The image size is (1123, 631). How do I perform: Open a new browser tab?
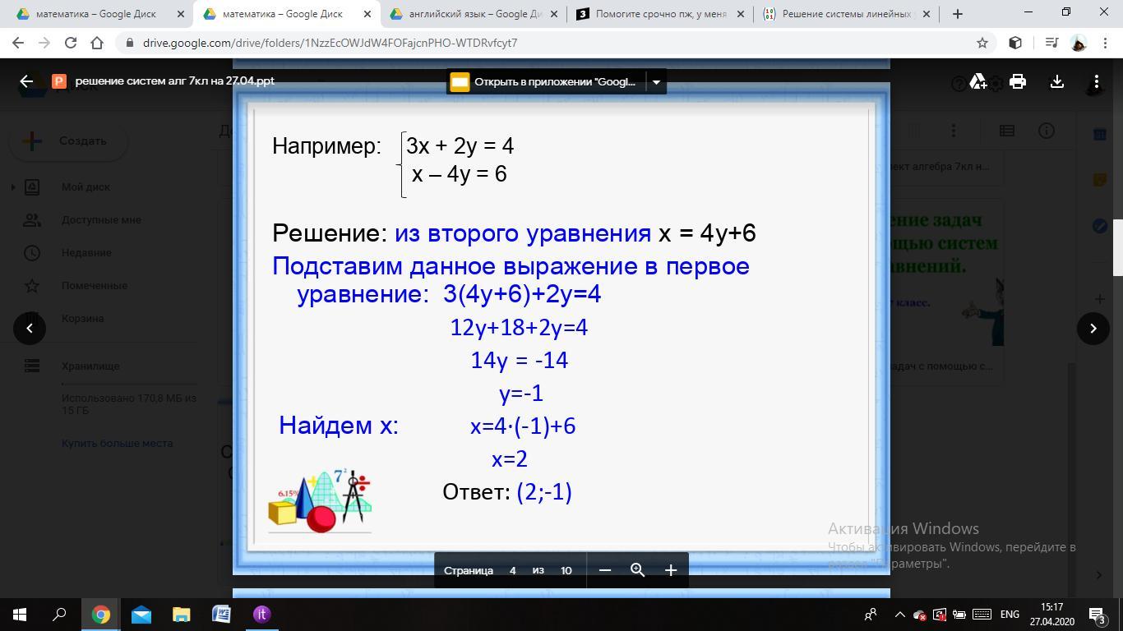[957, 14]
